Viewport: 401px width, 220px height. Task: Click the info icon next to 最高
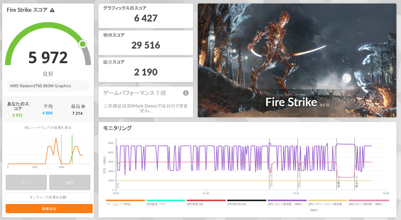(83, 106)
